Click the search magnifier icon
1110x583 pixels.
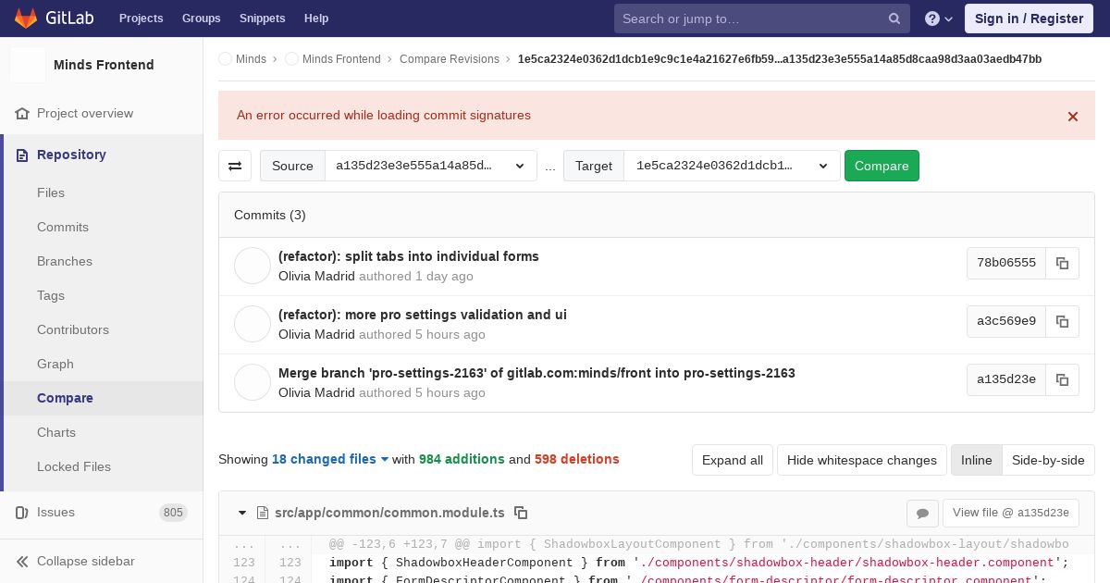[x=894, y=19]
